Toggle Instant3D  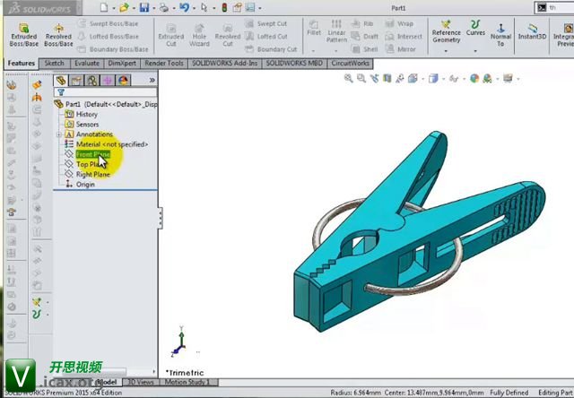(x=532, y=31)
